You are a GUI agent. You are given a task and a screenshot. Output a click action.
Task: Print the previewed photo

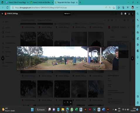click(x=125, y=14)
